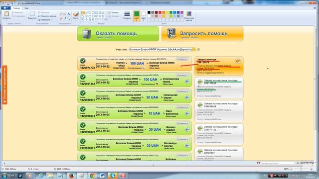The image size is (319, 179).
Task: Click orange arrow icon on Запрос помощи card
Action: pyautogui.click(x=238, y=61)
